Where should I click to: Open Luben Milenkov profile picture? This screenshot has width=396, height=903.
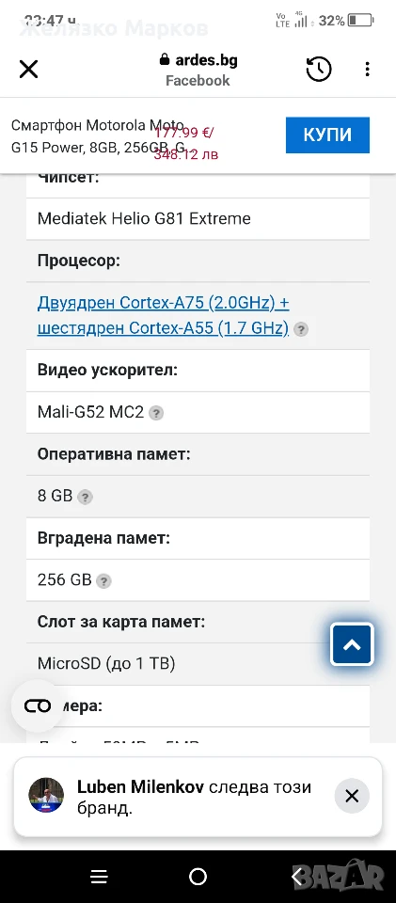pos(46,796)
